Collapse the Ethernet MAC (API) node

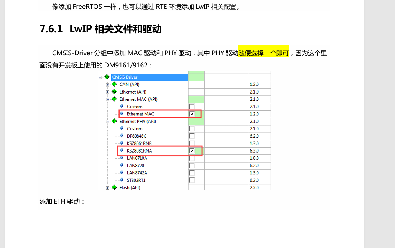[108, 99]
